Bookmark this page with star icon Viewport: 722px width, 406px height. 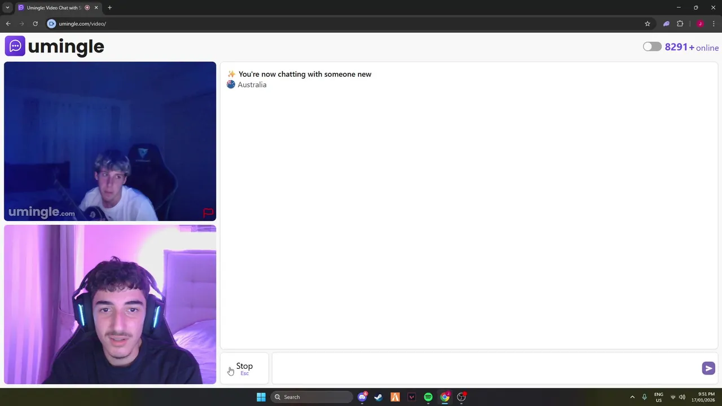[648, 24]
